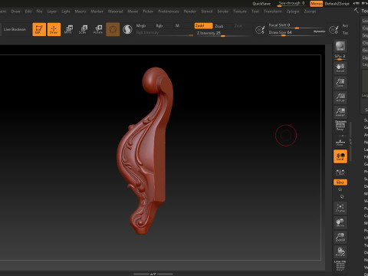The image size is (368, 276).
Task: Toggle the Dynamic draw size button
Action: point(319,31)
